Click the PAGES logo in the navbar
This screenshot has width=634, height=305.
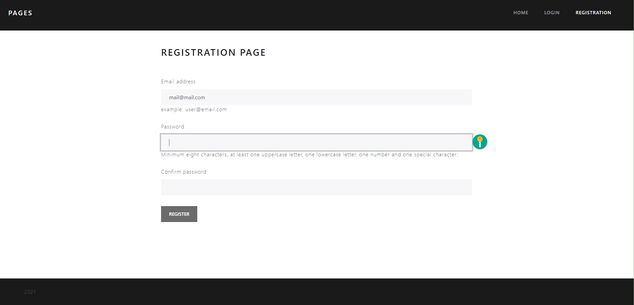point(20,13)
